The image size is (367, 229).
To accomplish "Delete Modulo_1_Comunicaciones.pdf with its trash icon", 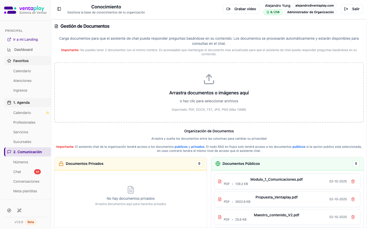I will [x=353, y=181].
